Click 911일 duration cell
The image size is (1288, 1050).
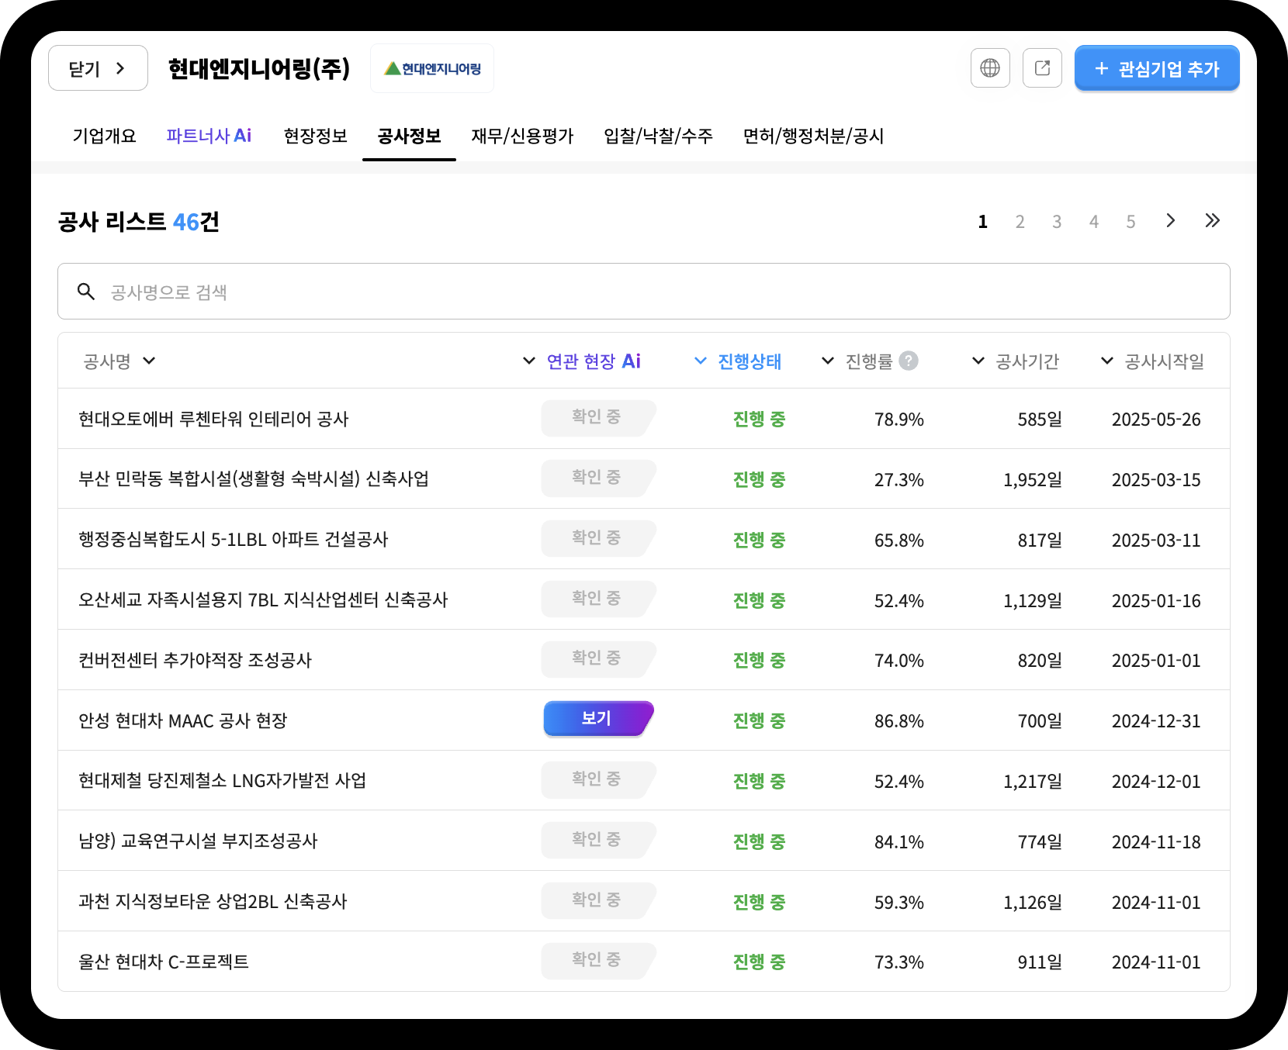1040,962
